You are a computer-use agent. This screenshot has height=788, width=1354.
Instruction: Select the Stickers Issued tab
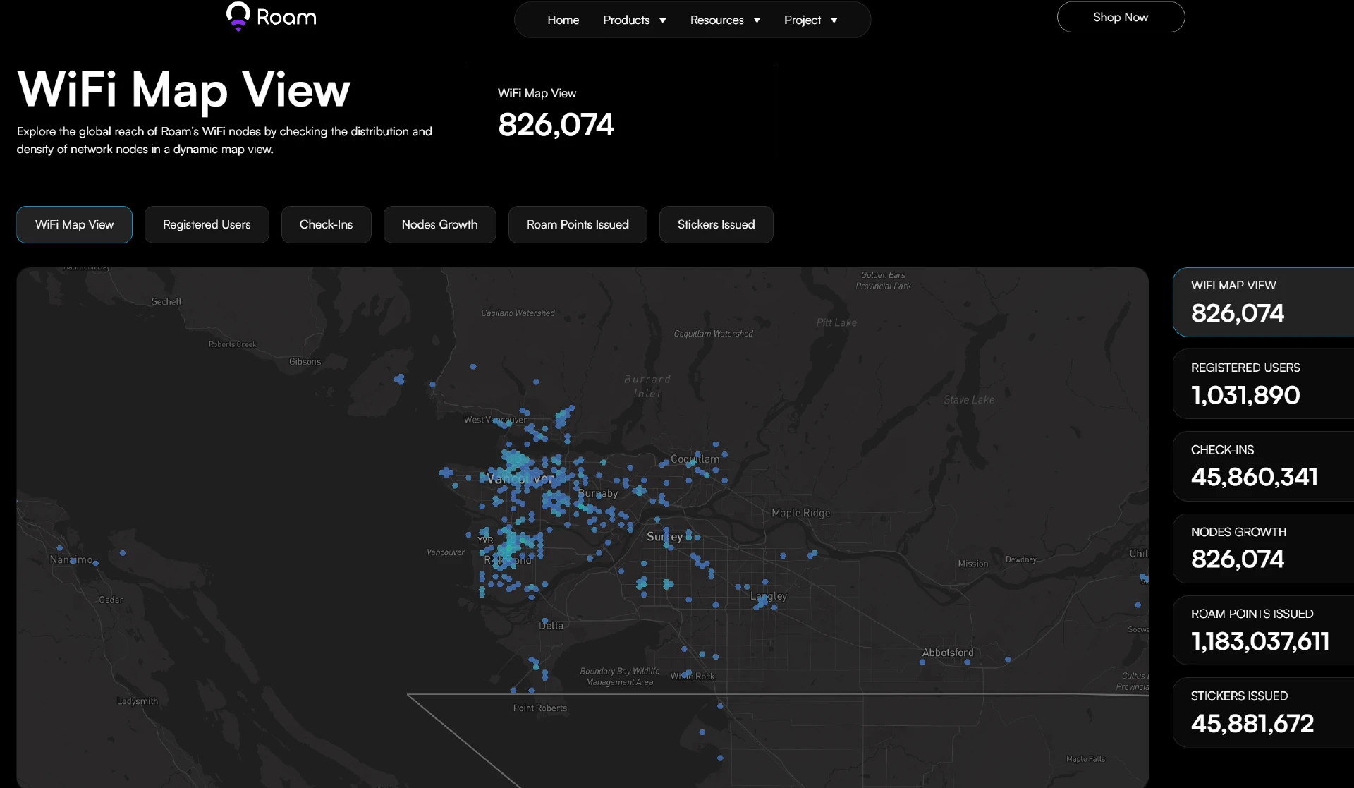[716, 224]
